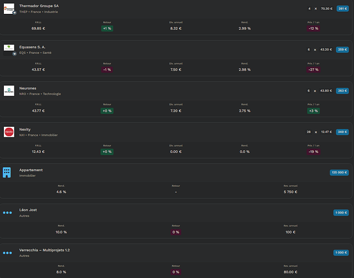
Task: Click the 0 % Retour badge for Verrecchia
Action: (176, 272)
